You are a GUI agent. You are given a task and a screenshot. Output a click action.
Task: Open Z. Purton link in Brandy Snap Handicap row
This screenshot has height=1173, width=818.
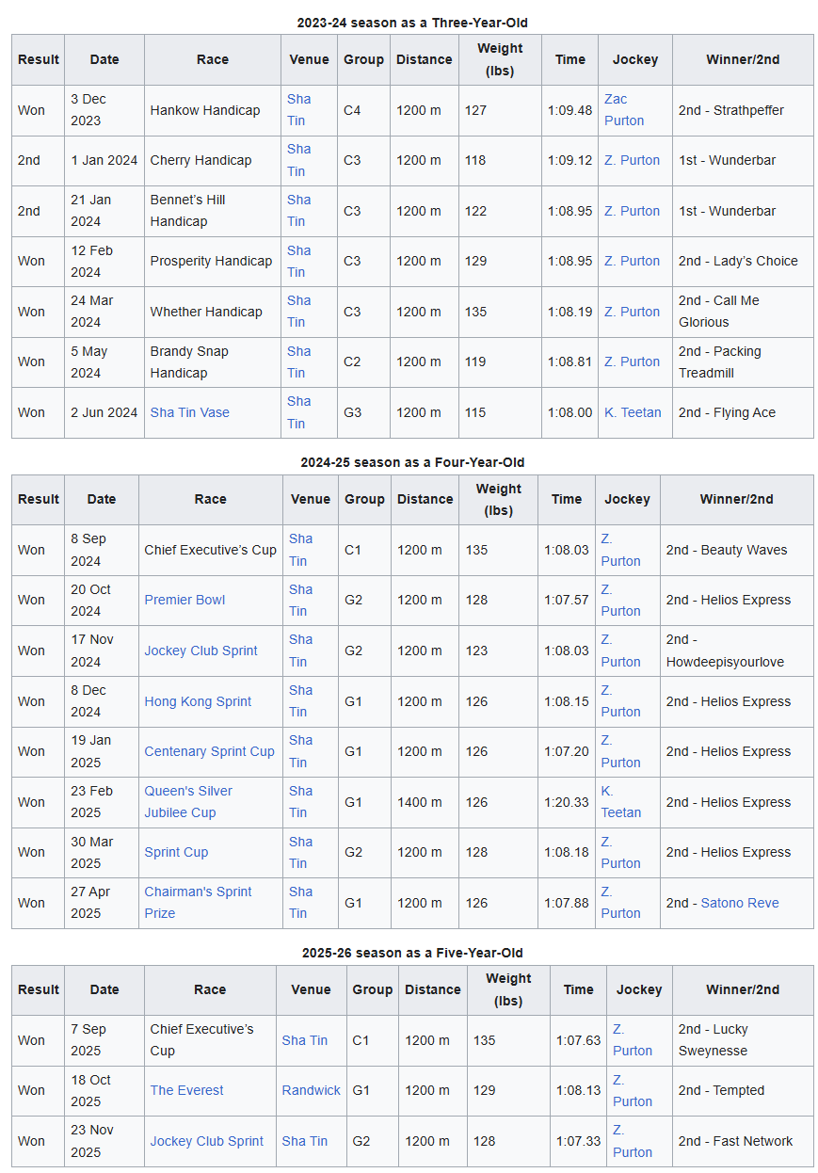coord(632,362)
